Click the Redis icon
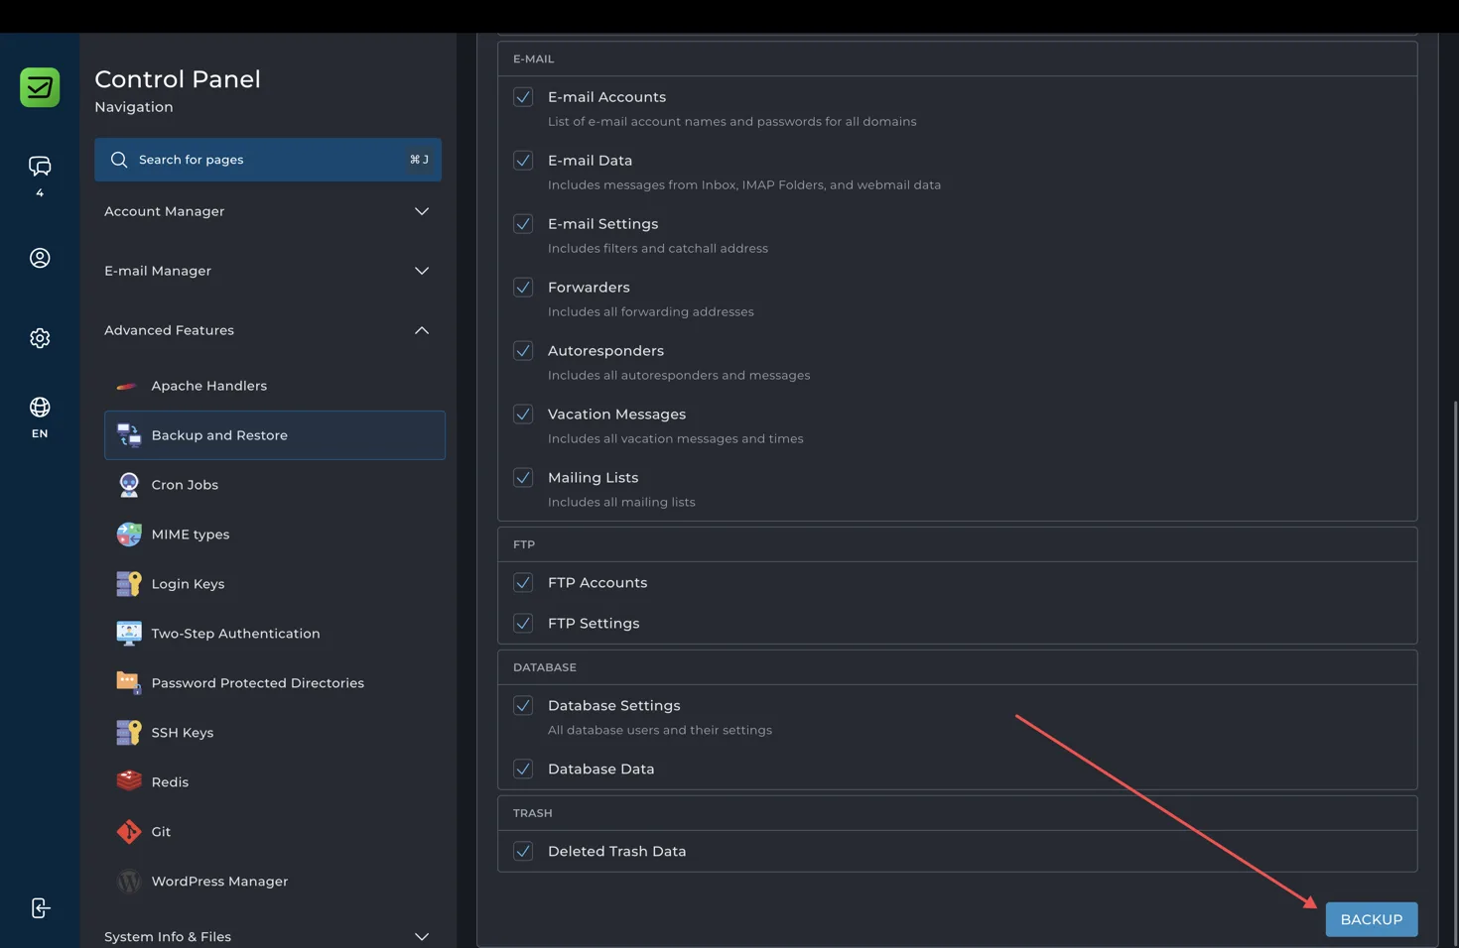The width and height of the screenshot is (1459, 948). 129,782
